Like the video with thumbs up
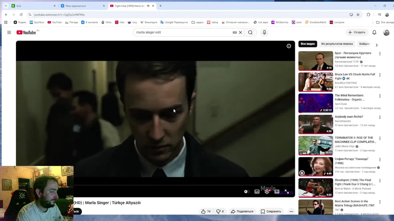 pyautogui.click(x=206, y=211)
